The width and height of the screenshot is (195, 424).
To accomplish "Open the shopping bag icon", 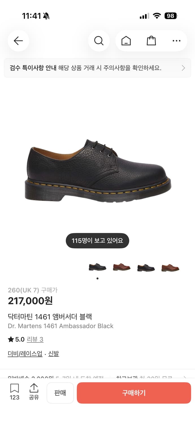I will (151, 41).
